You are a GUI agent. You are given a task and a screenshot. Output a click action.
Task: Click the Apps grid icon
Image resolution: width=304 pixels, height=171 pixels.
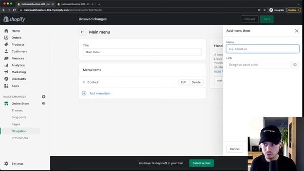tap(6, 86)
